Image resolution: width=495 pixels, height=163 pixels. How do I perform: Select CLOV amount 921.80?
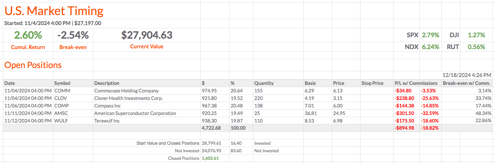pyautogui.click(x=209, y=98)
